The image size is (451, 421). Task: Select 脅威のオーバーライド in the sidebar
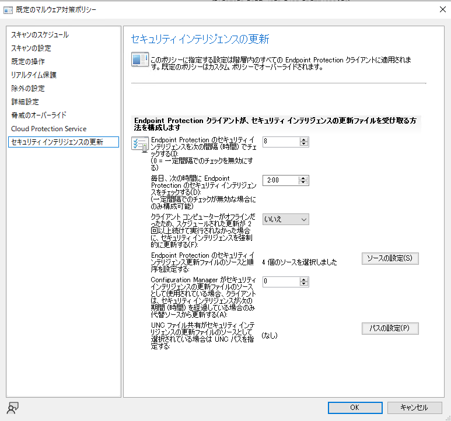click(39, 115)
